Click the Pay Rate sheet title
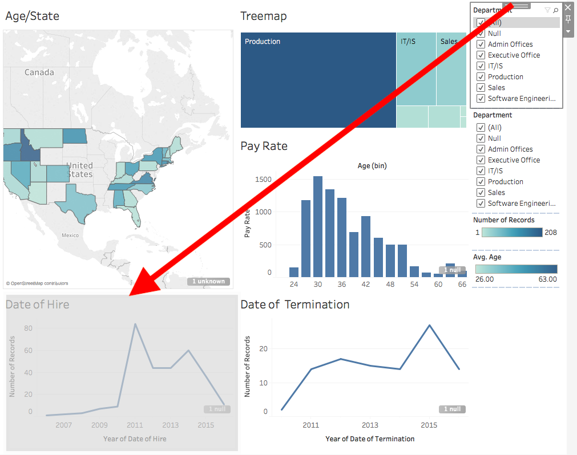Viewport: 577px width, 455px height. tap(264, 147)
